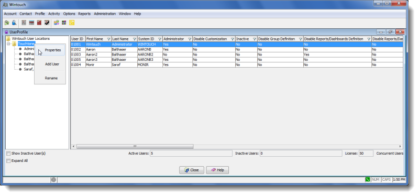Click the bullet icon beside Saraf tree node
This screenshot has height=196, width=419.
point(20,69)
